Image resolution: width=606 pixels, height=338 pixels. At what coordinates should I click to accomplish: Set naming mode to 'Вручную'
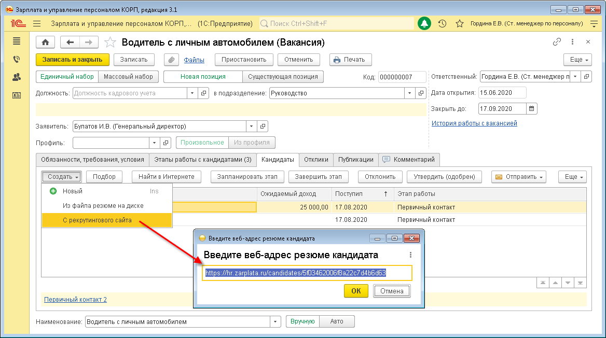pyautogui.click(x=302, y=321)
